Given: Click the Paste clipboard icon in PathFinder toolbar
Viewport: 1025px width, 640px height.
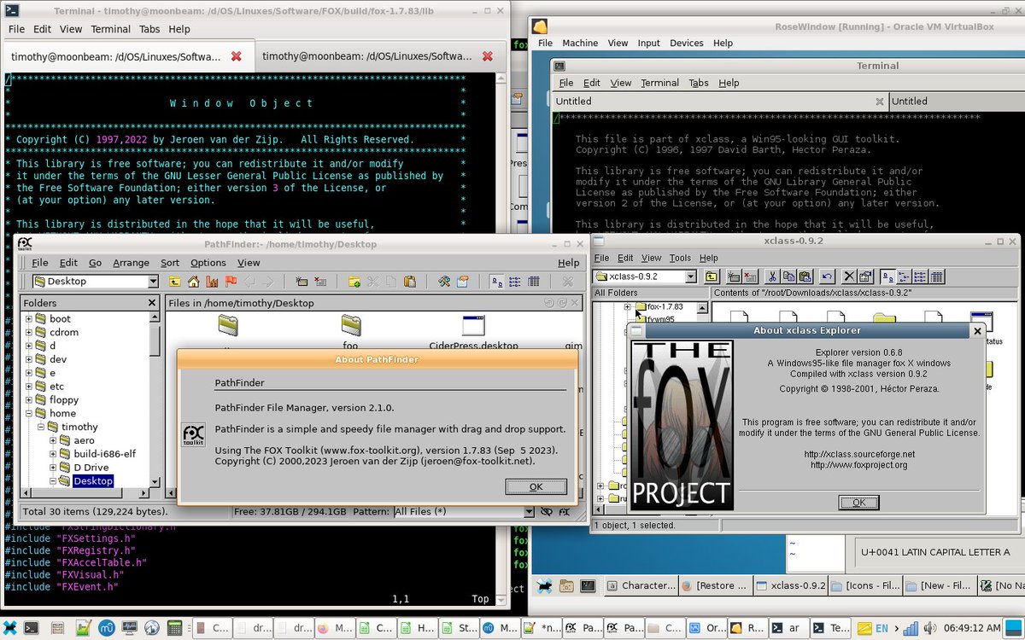Looking at the screenshot, I should point(410,282).
